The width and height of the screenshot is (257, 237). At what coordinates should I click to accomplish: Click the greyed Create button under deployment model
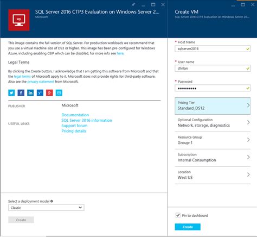coord(21,220)
